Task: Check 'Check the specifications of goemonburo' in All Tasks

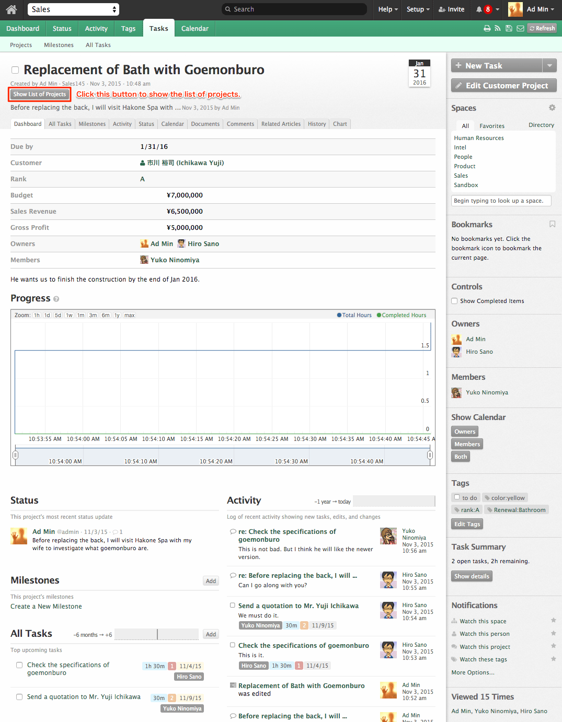Action: coord(19,665)
